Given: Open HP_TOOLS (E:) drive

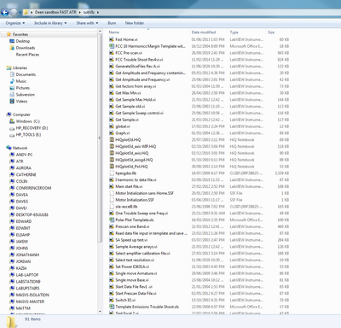Looking at the screenshot, I should (x=28, y=135).
